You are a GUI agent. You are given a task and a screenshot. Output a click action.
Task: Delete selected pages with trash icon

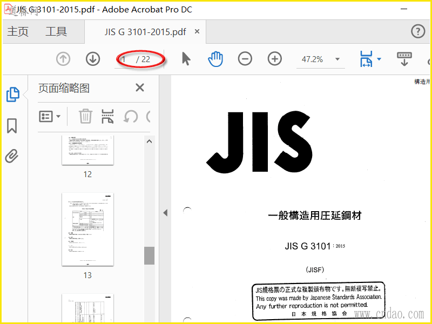(x=85, y=116)
